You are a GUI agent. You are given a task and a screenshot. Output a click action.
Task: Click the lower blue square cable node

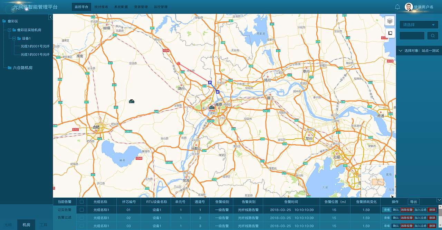[x=218, y=92]
